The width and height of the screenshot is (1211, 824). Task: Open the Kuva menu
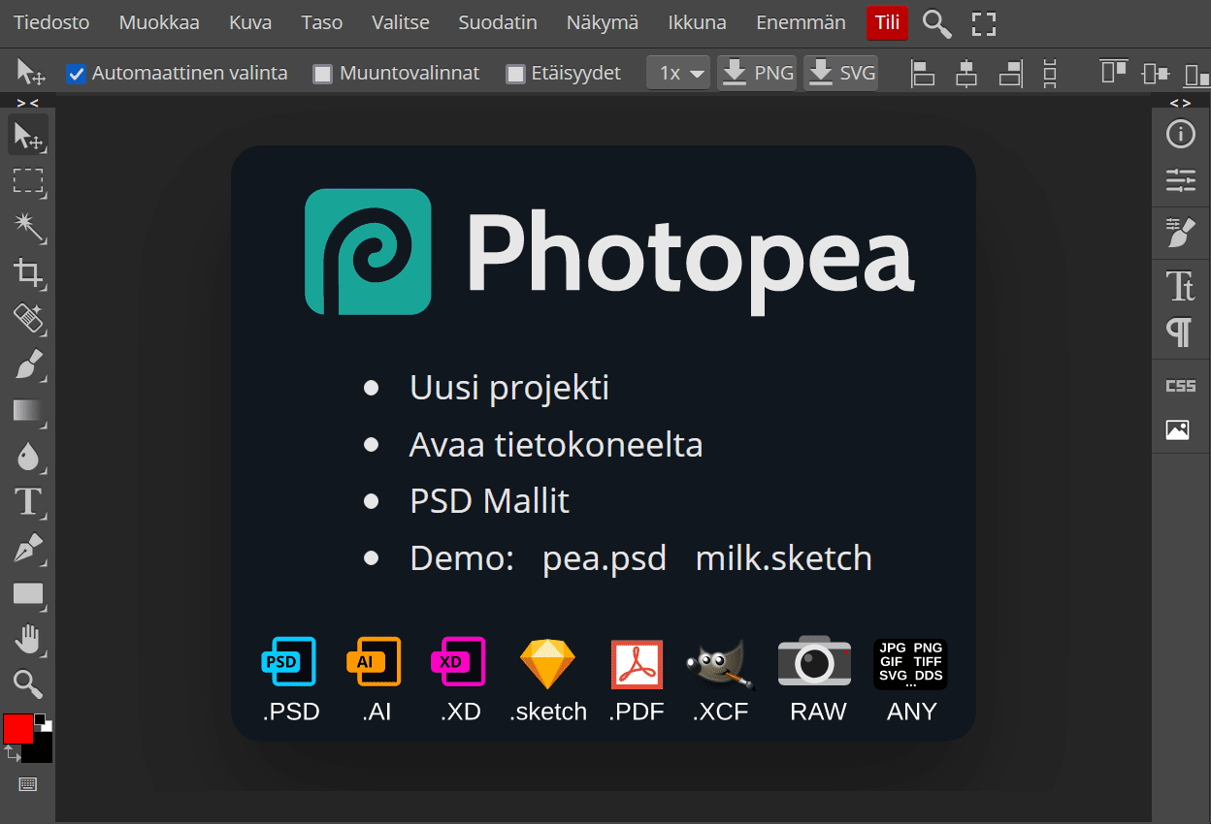pos(250,22)
